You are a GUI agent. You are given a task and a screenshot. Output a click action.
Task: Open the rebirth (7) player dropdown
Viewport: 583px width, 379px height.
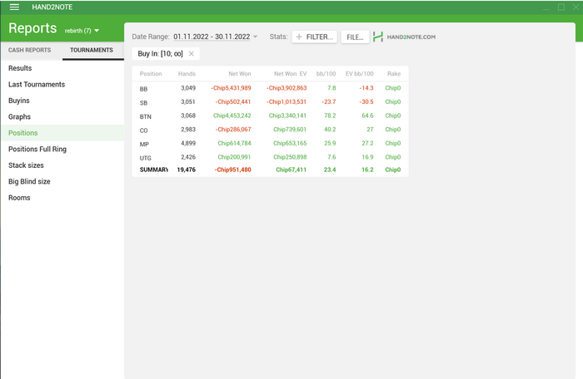(82, 31)
